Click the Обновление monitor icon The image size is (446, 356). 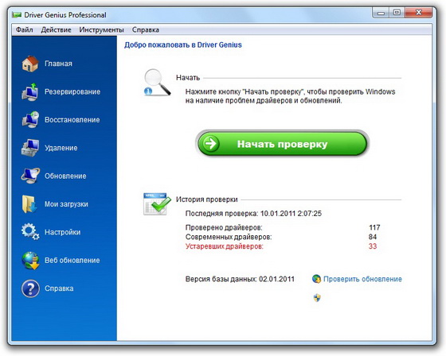pyautogui.click(x=30, y=176)
